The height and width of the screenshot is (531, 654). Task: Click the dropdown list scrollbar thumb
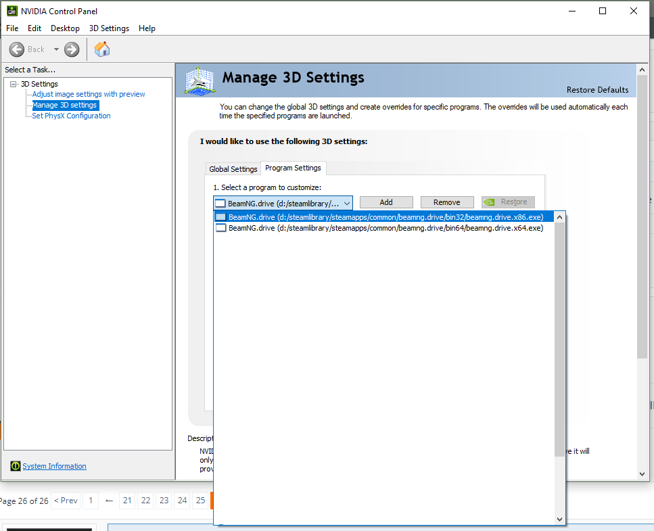(x=560, y=340)
